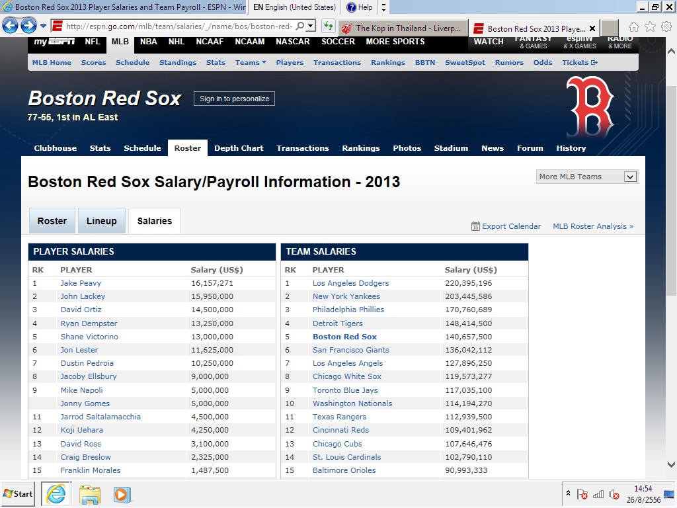Open the NBA section
The height and width of the screenshot is (508, 677).
coord(149,42)
